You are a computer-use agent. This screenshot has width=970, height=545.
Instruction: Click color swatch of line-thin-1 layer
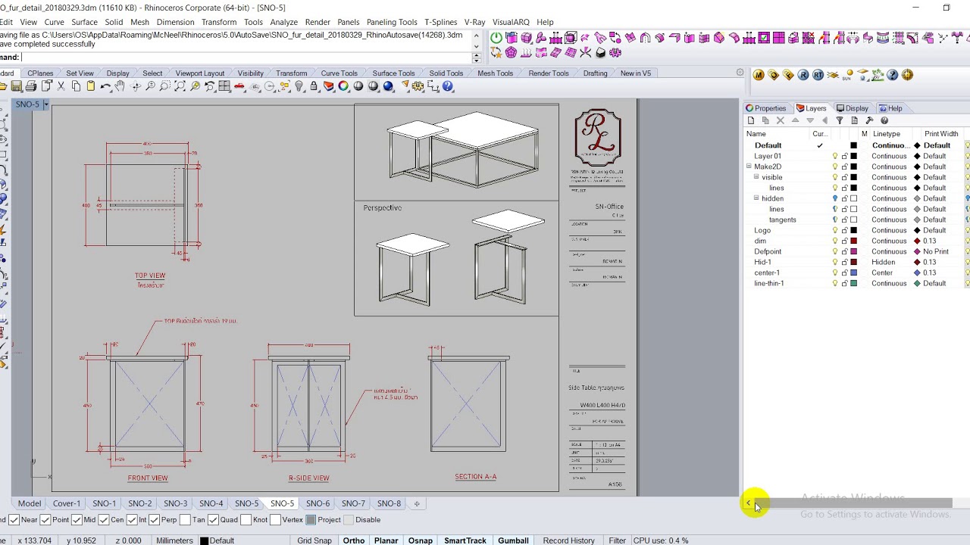coord(853,283)
